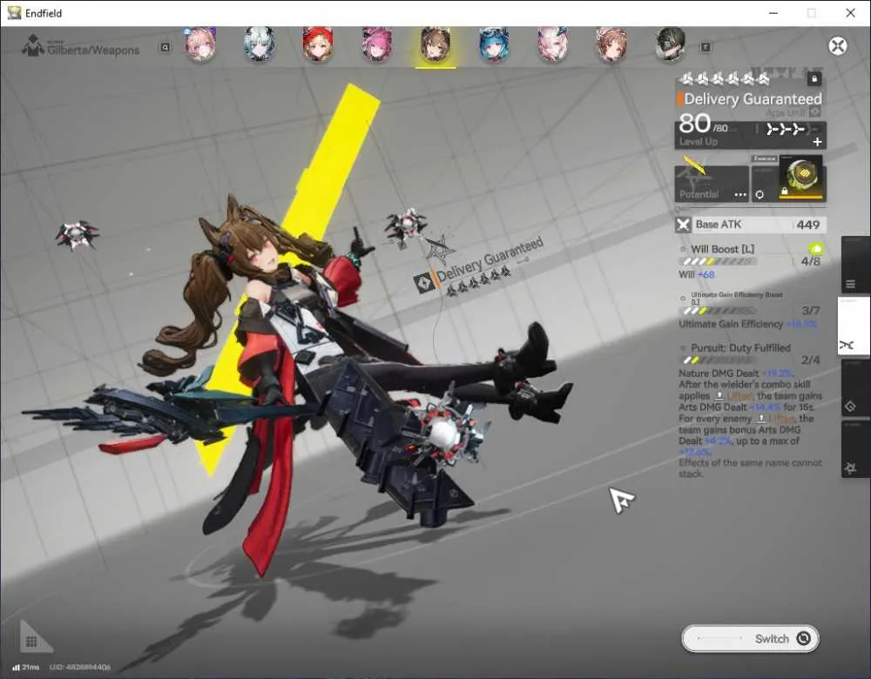Click the circular swap icon beside the essence gem
This screenshot has width=871, height=679.
coord(760,195)
